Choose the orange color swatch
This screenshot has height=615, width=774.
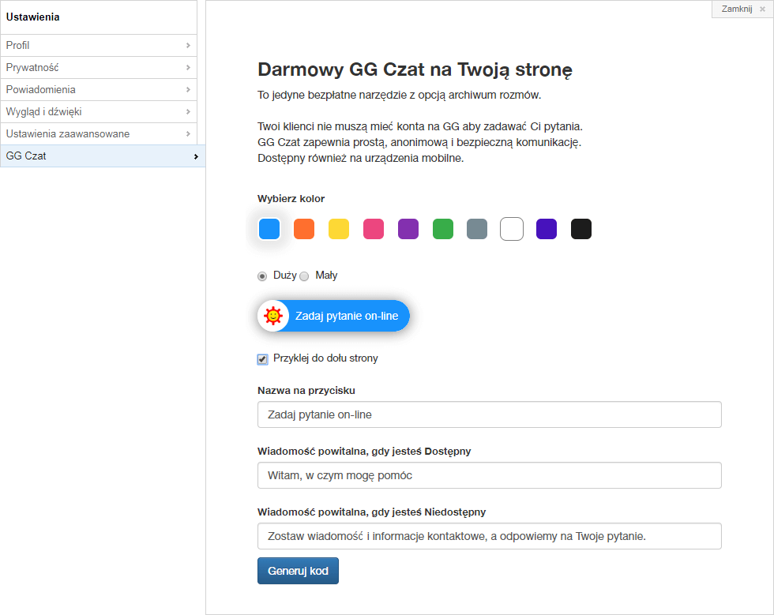tap(304, 229)
